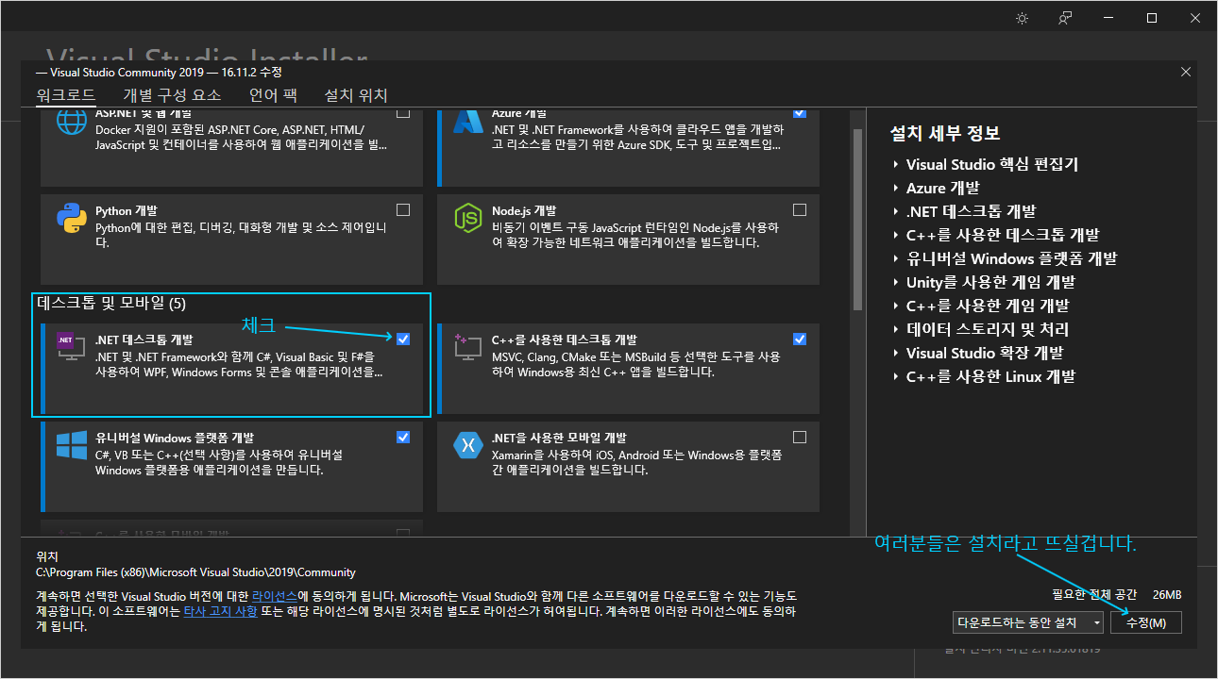Image resolution: width=1218 pixels, height=679 pixels.
Task: Click the C++ desktop development icon
Action: (468, 348)
